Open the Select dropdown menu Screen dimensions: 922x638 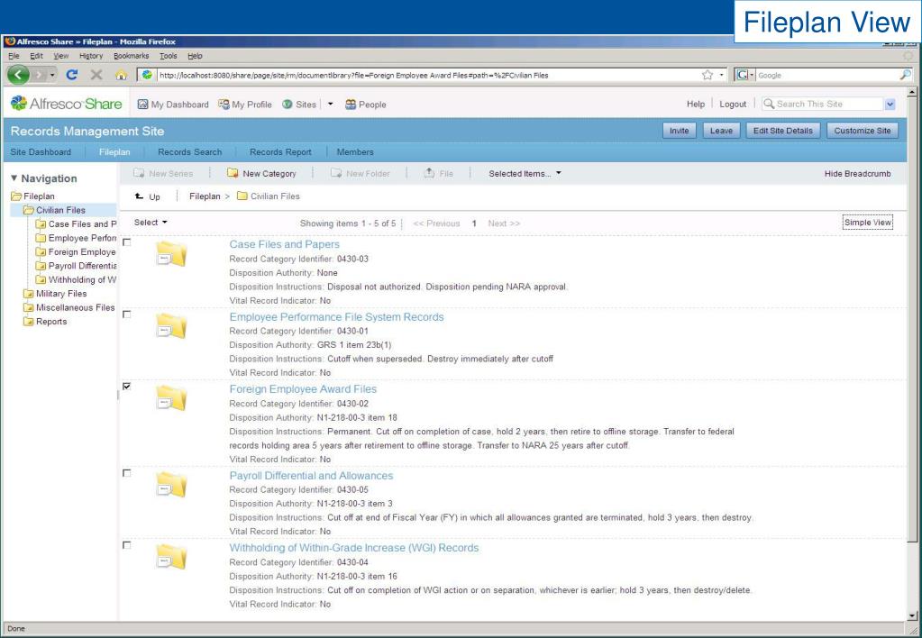151,223
